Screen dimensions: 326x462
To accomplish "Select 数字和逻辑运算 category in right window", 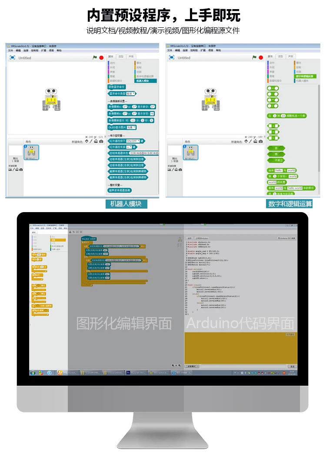I will point(305,76).
